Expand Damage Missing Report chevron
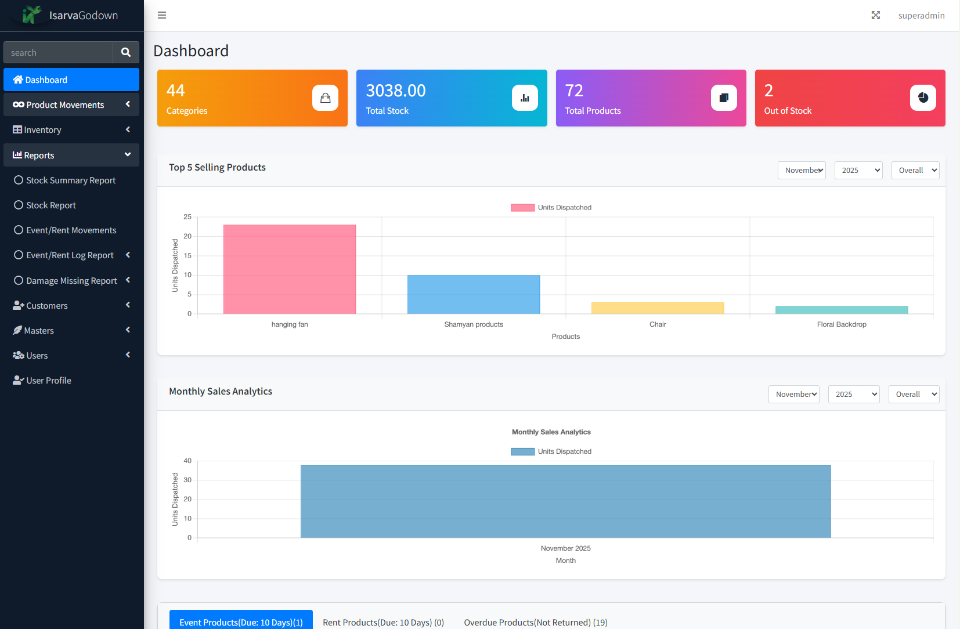 click(128, 280)
